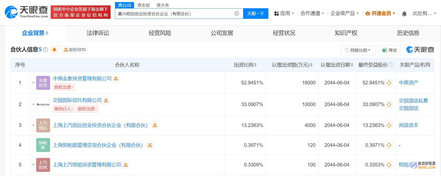Click the 天眼一下 search button
This screenshot has height=176, width=441.
click(256, 13)
